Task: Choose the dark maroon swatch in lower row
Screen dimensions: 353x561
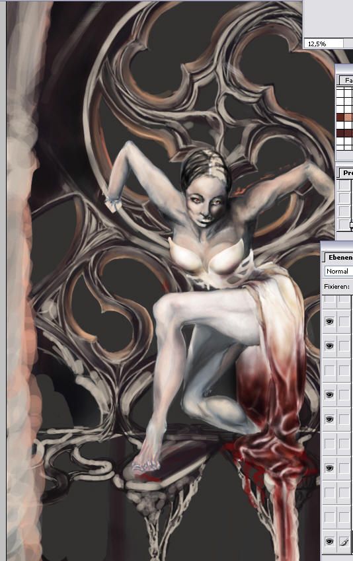Action: 340,133
